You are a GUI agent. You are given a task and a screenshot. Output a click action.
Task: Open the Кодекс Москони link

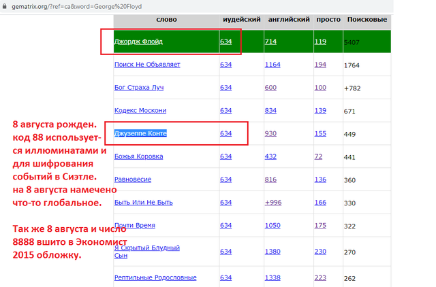(x=140, y=110)
